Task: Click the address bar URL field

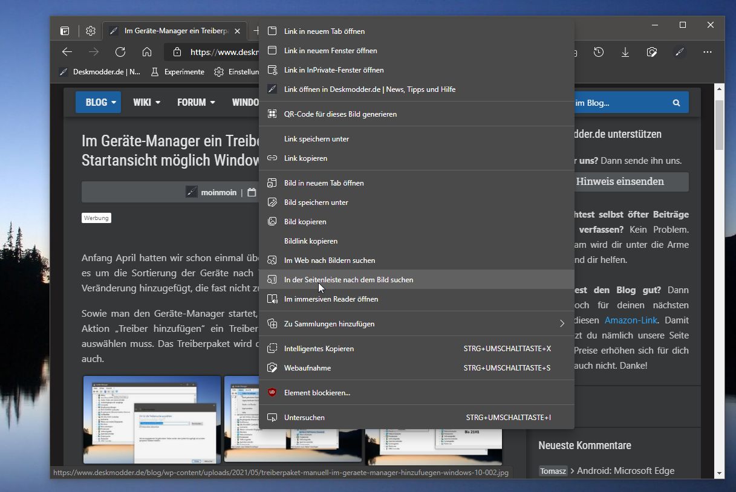Action: tap(224, 52)
